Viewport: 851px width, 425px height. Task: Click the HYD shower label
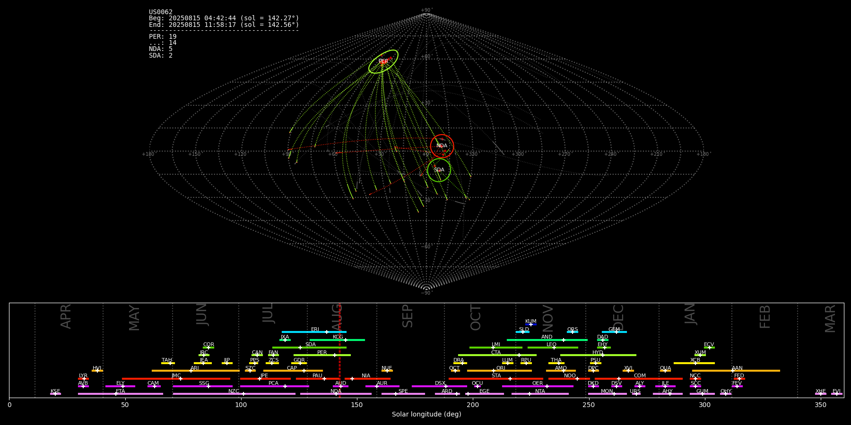coord(598,353)
